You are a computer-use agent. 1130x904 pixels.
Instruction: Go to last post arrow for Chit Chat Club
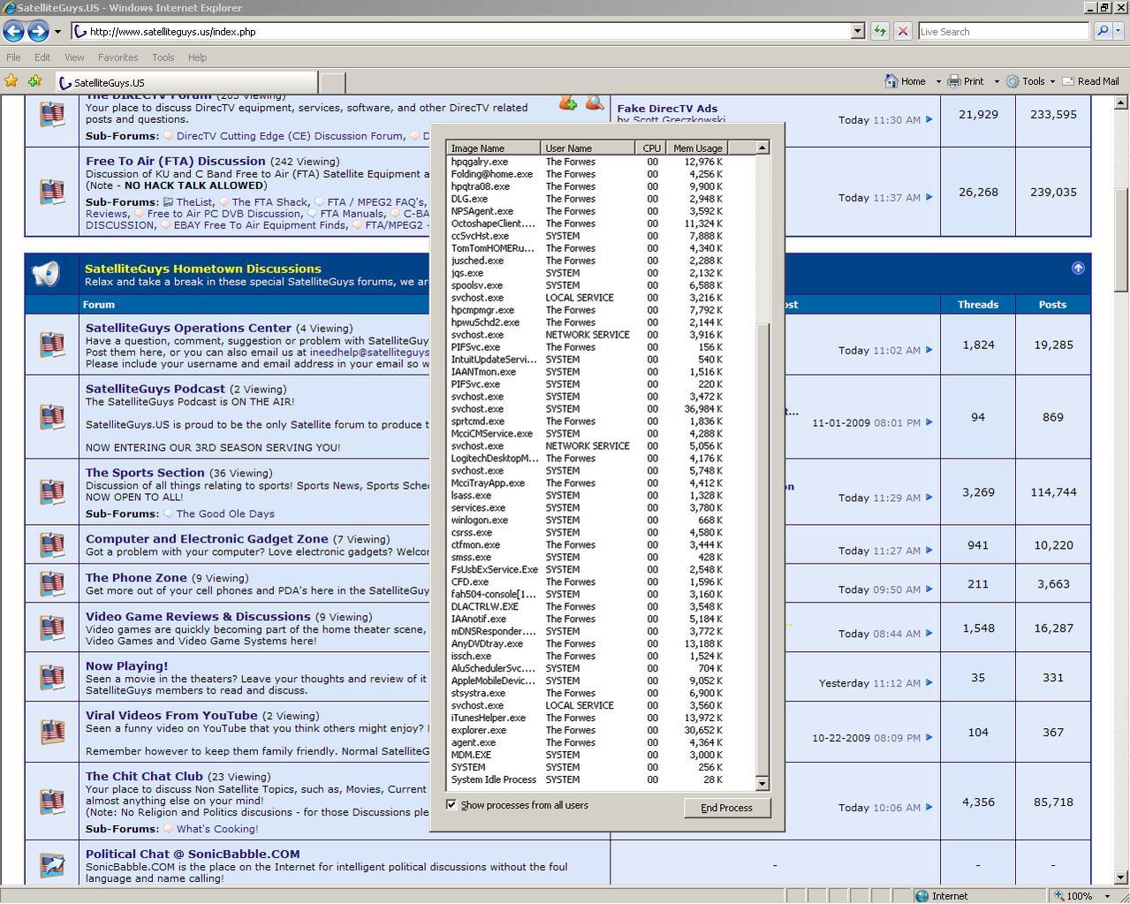[x=929, y=807]
